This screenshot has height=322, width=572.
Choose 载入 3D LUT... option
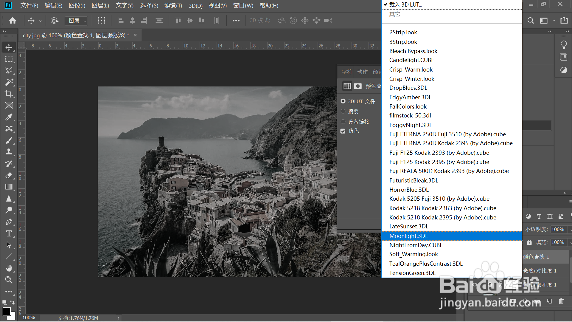[x=405, y=4]
